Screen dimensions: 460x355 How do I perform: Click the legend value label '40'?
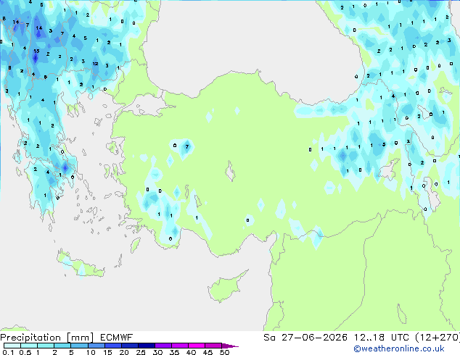tap(191, 352)
